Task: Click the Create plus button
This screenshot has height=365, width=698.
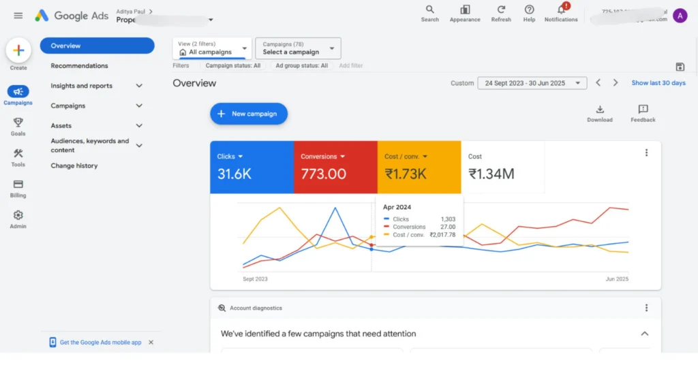Action: click(18, 50)
